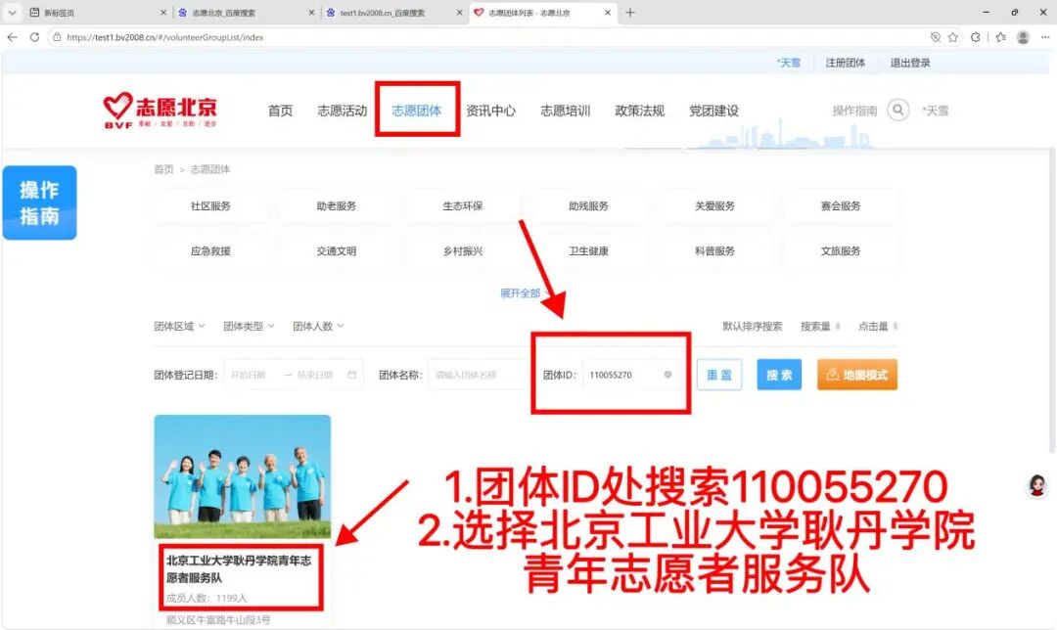Close the 新标签页 tab

tap(163, 12)
